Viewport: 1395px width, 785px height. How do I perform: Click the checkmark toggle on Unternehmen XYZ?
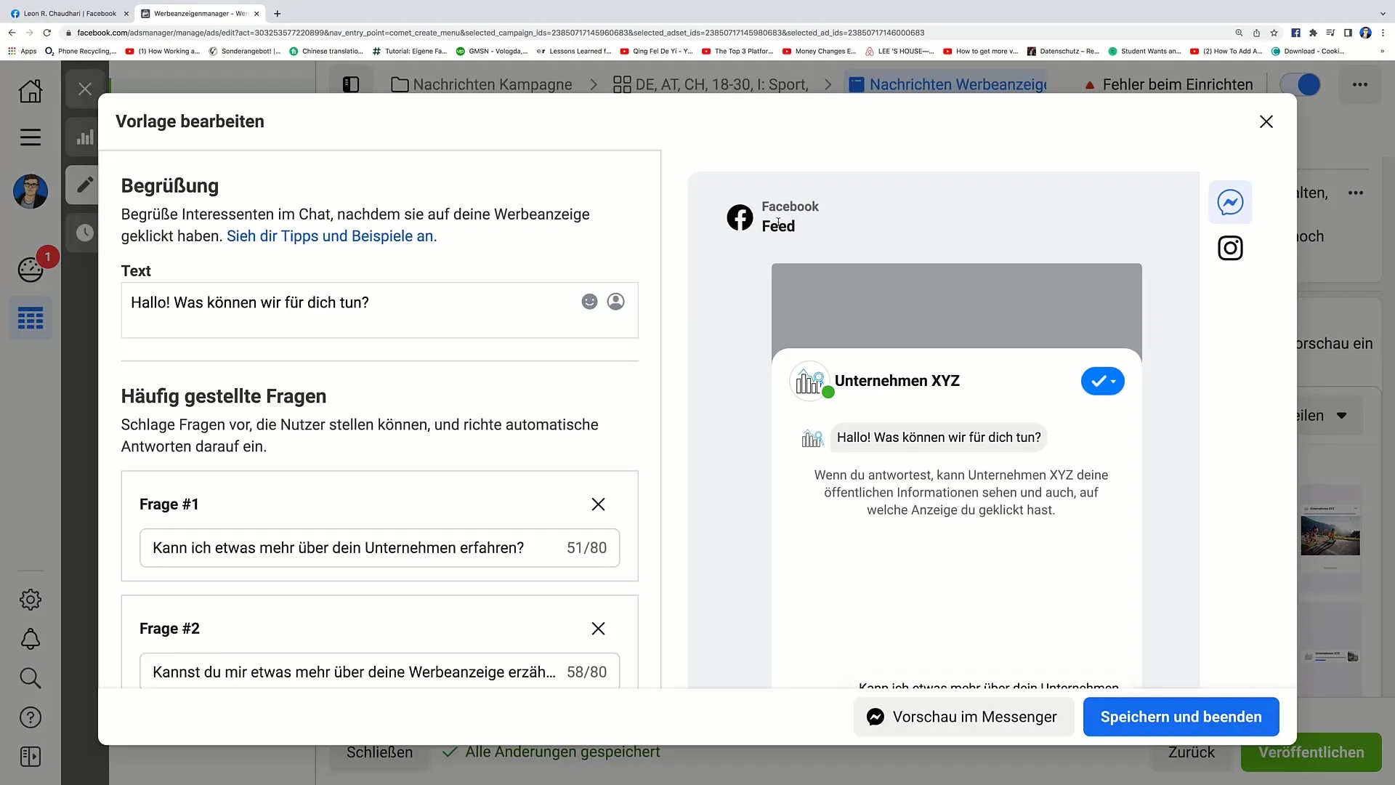(1101, 381)
